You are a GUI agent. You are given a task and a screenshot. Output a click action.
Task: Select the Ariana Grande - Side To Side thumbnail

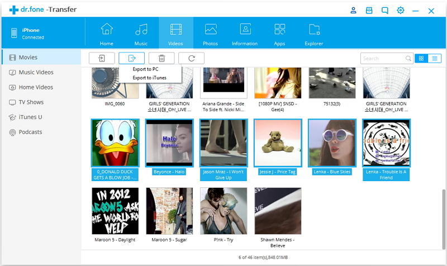point(223,83)
